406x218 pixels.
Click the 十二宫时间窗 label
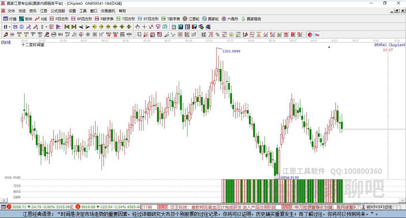pyautogui.click(x=33, y=45)
